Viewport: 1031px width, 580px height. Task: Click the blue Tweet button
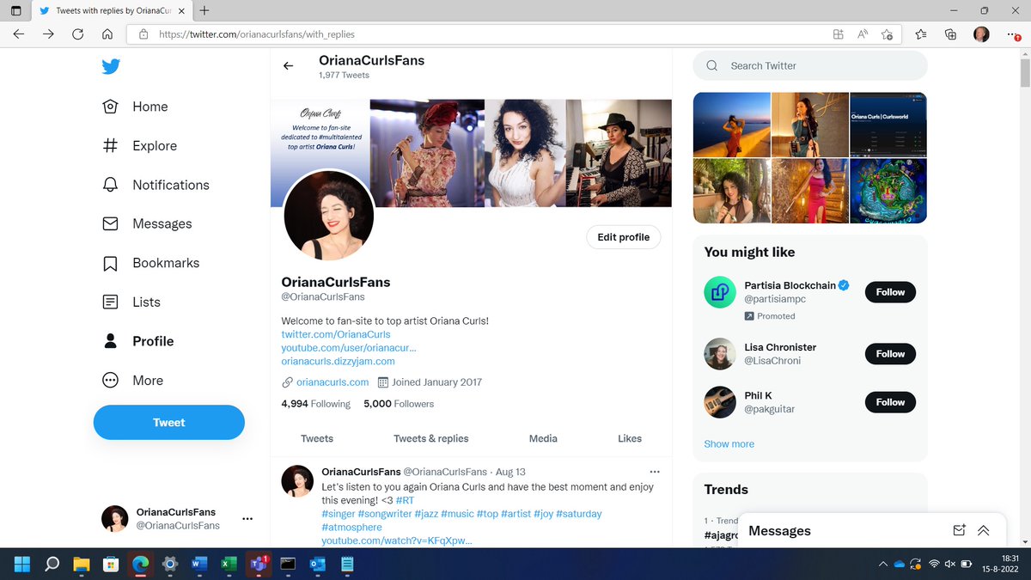(x=169, y=422)
